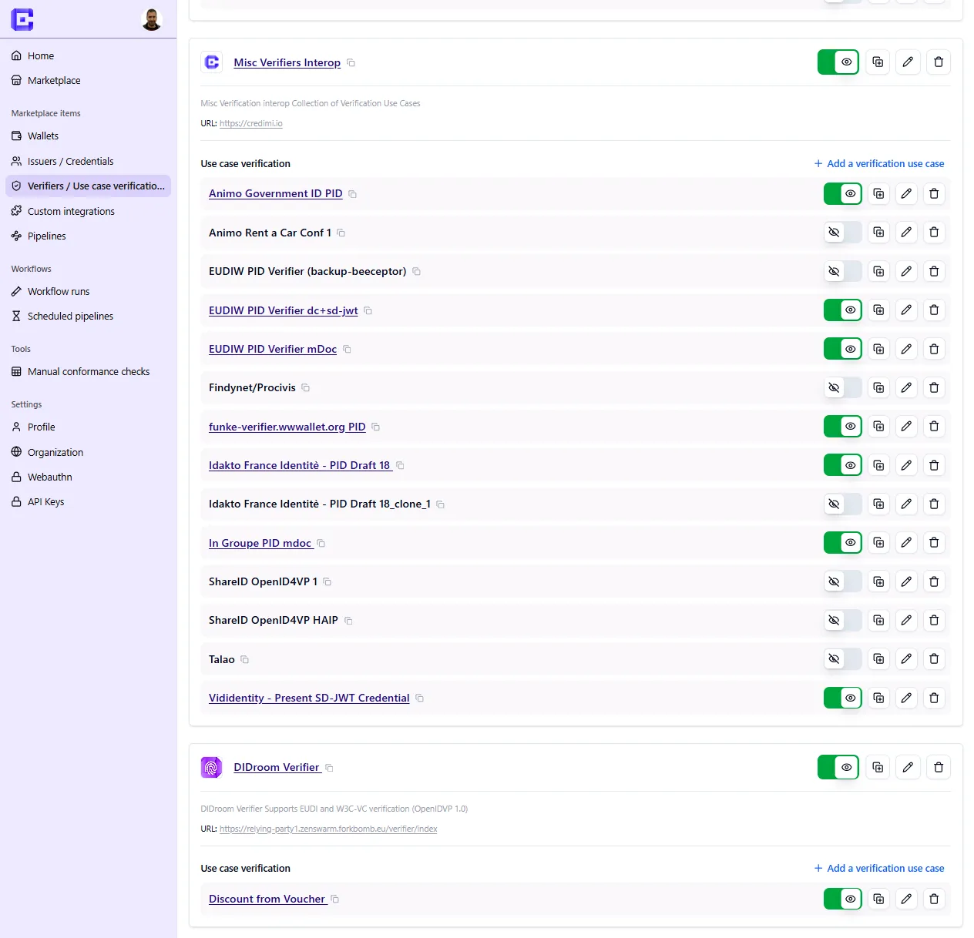
Task: Open Marketplace in the sidebar
Action: click(54, 80)
